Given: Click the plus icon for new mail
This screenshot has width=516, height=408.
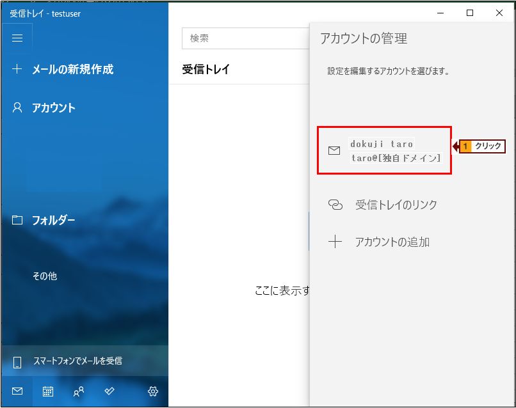Looking at the screenshot, I should tap(17, 69).
